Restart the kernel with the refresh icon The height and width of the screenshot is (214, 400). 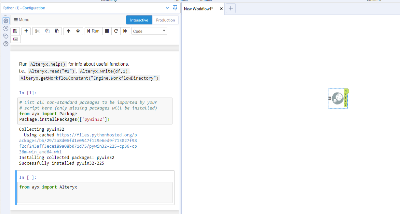pos(116,31)
